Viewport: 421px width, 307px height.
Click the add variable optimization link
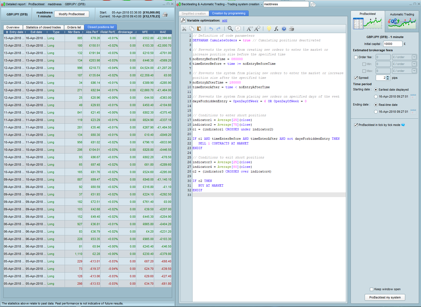click(225, 20)
